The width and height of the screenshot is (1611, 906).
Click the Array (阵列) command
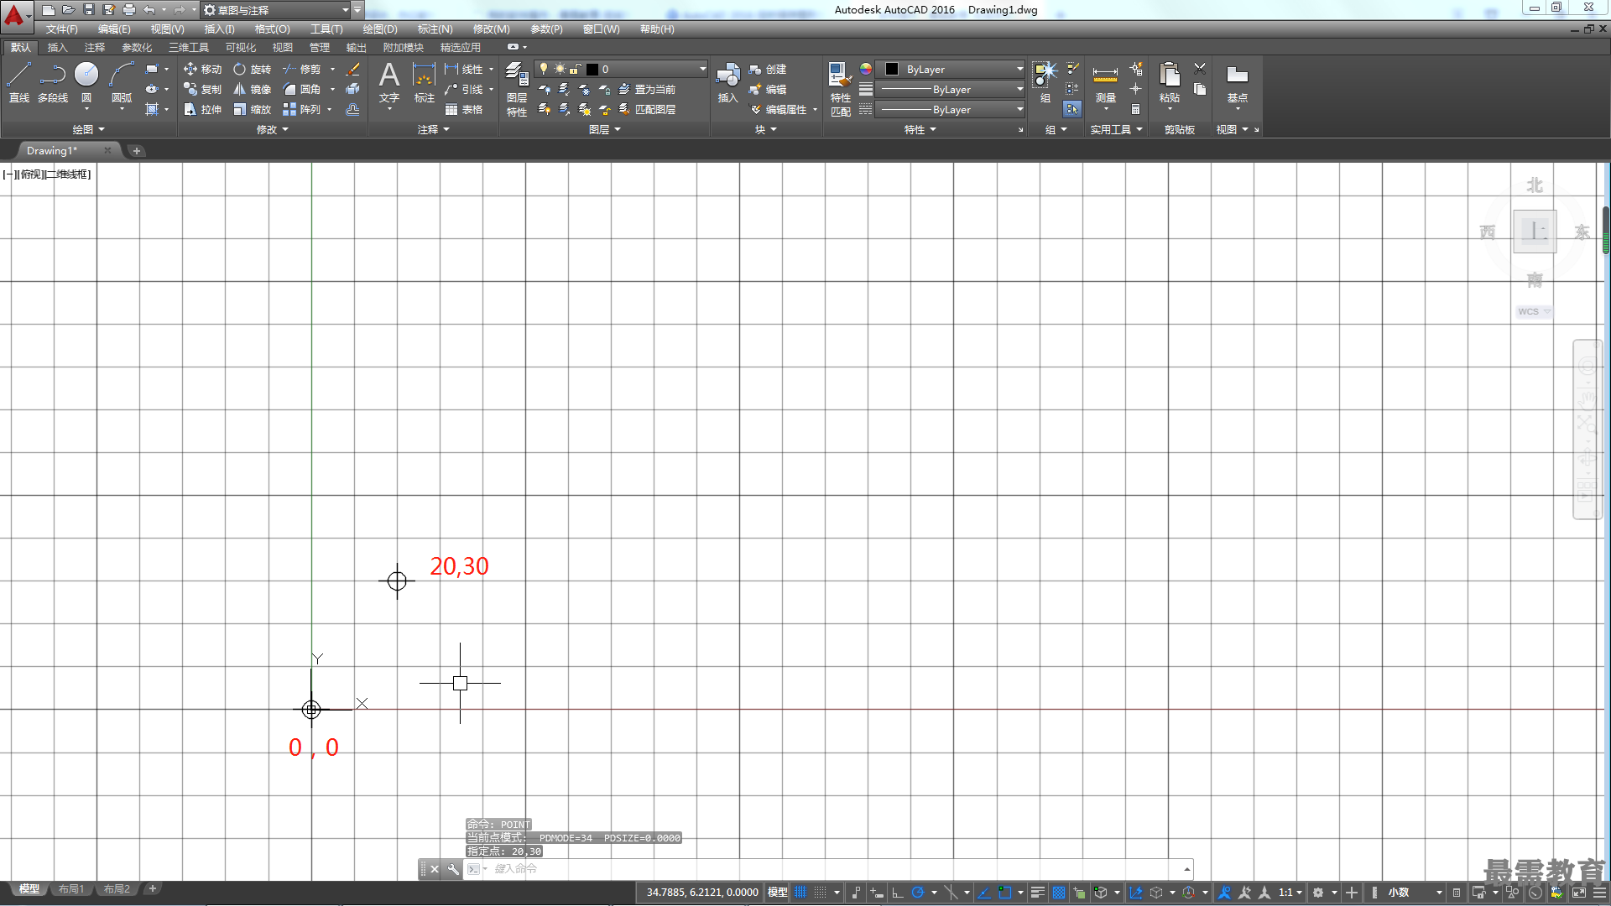(x=302, y=109)
